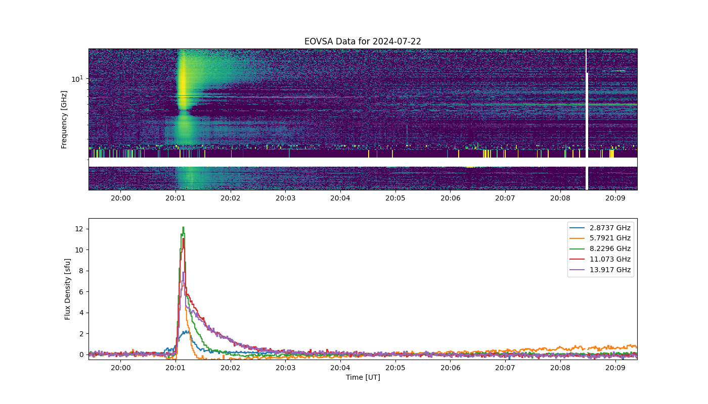
Task: Click the 20:01 tick label under the spectrogram
Action: coord(175,198)
